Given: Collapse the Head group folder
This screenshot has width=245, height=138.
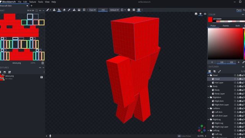Looking at the screenshot, I should [x=208, y=75].
